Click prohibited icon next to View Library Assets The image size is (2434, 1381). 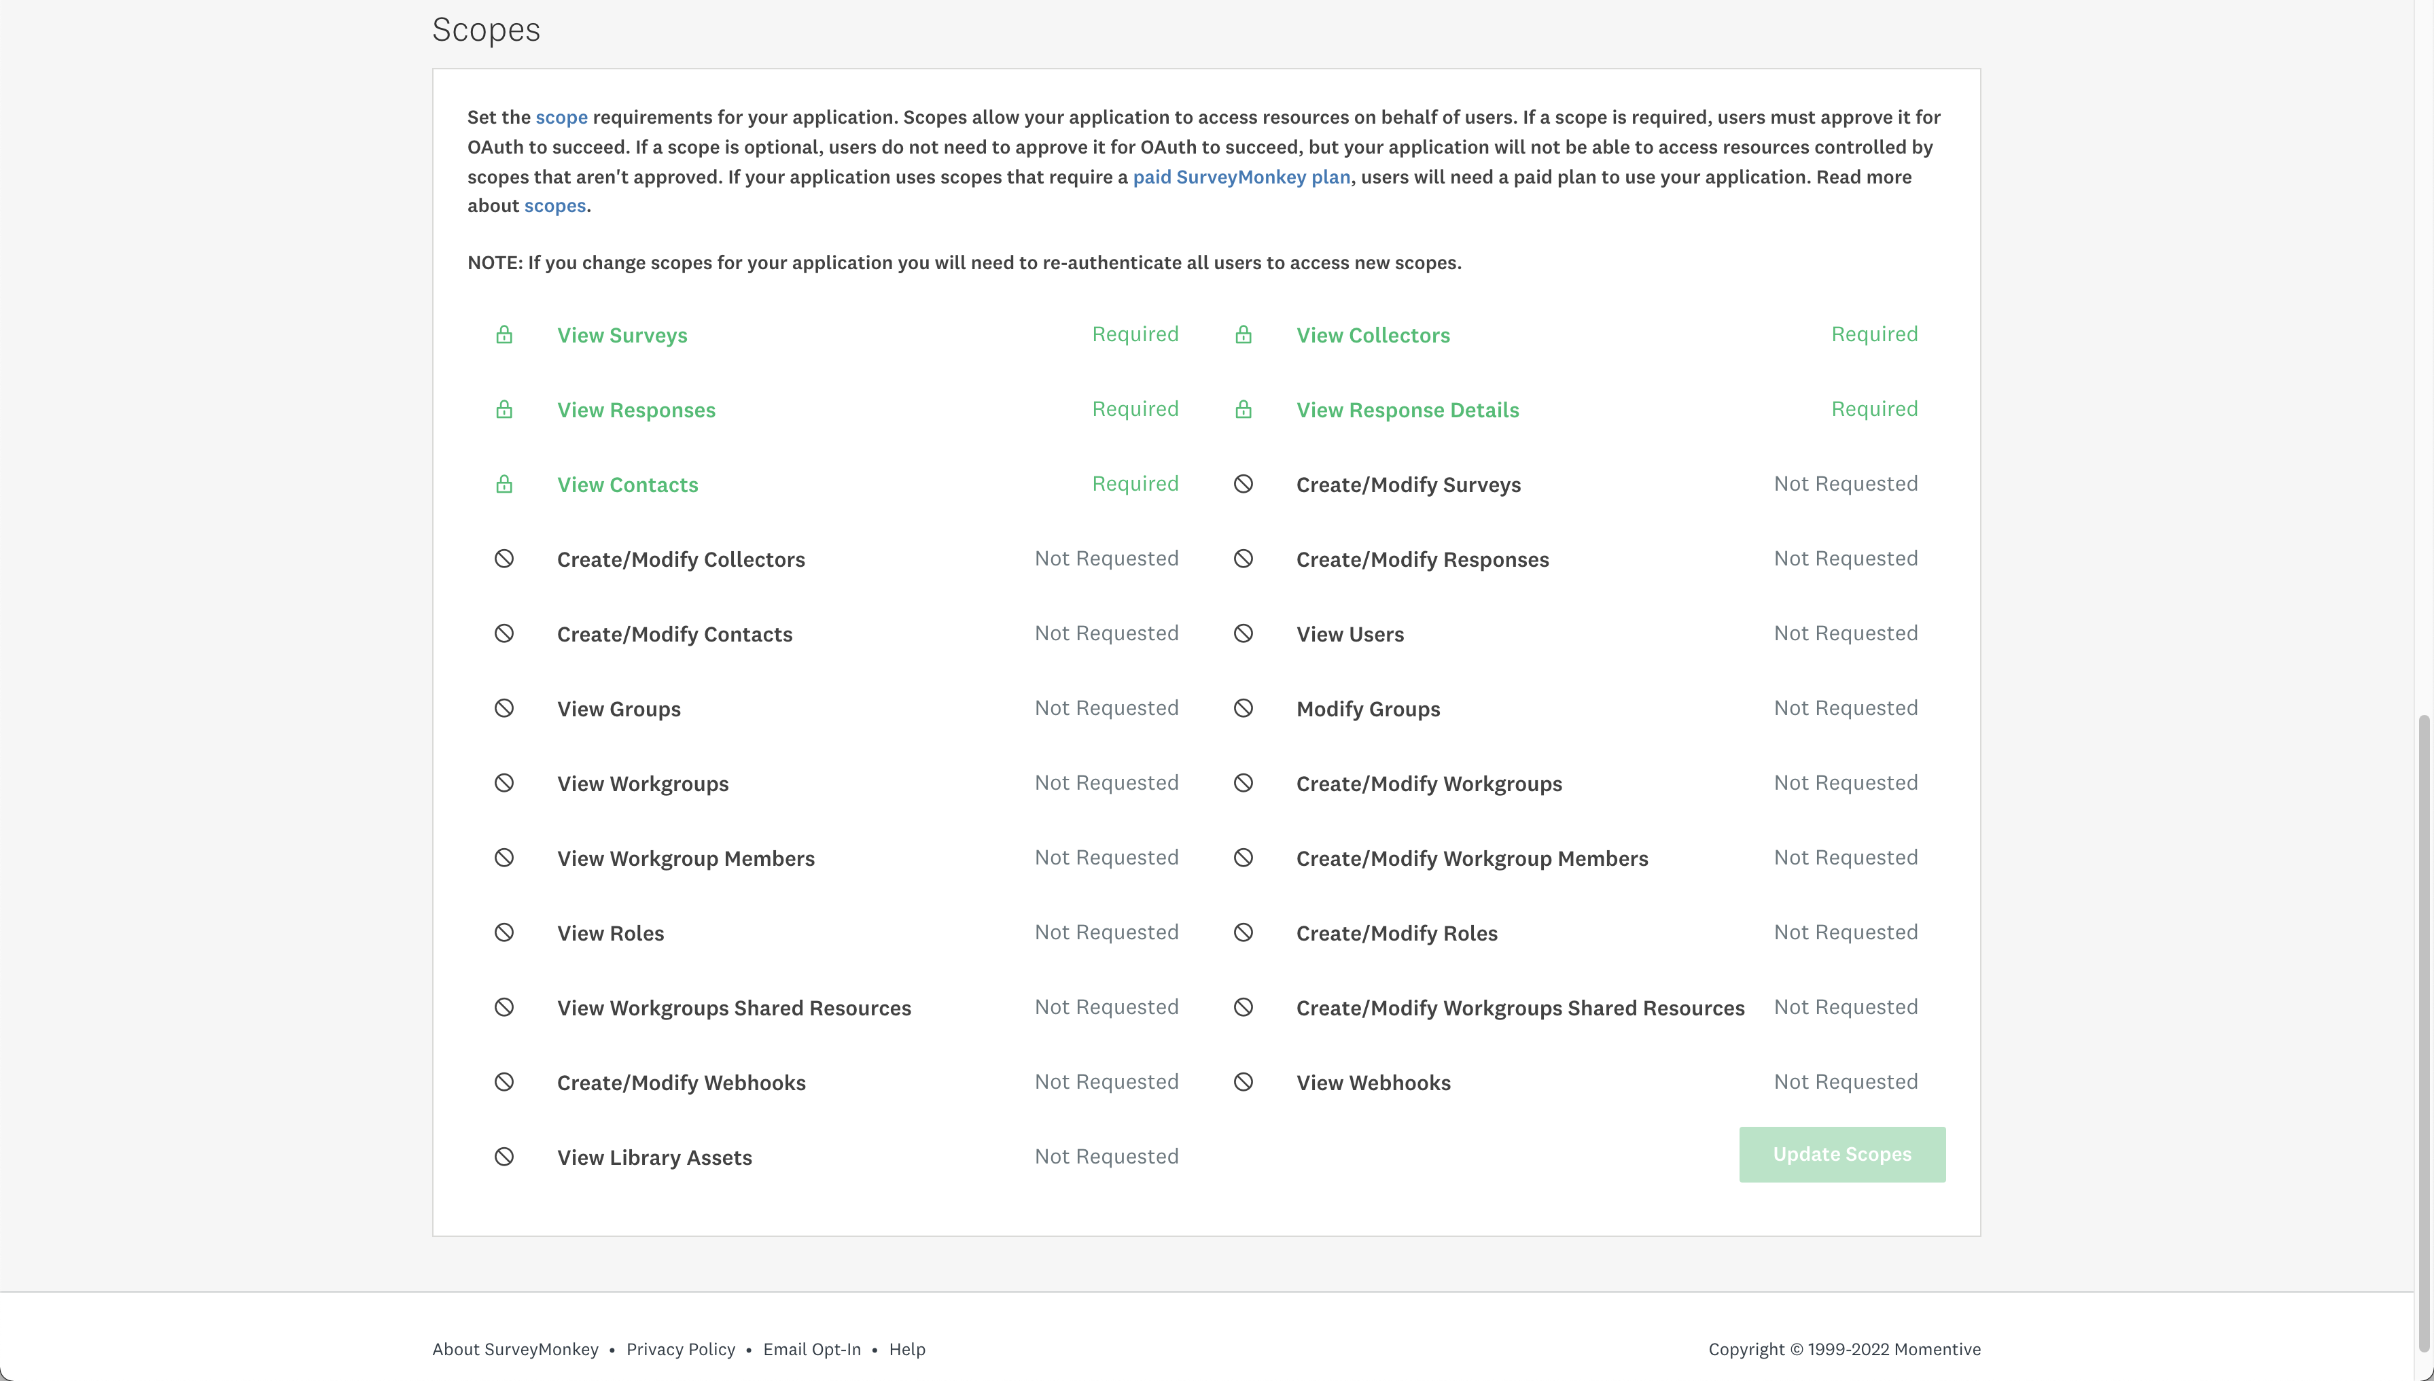[504, 1157]
